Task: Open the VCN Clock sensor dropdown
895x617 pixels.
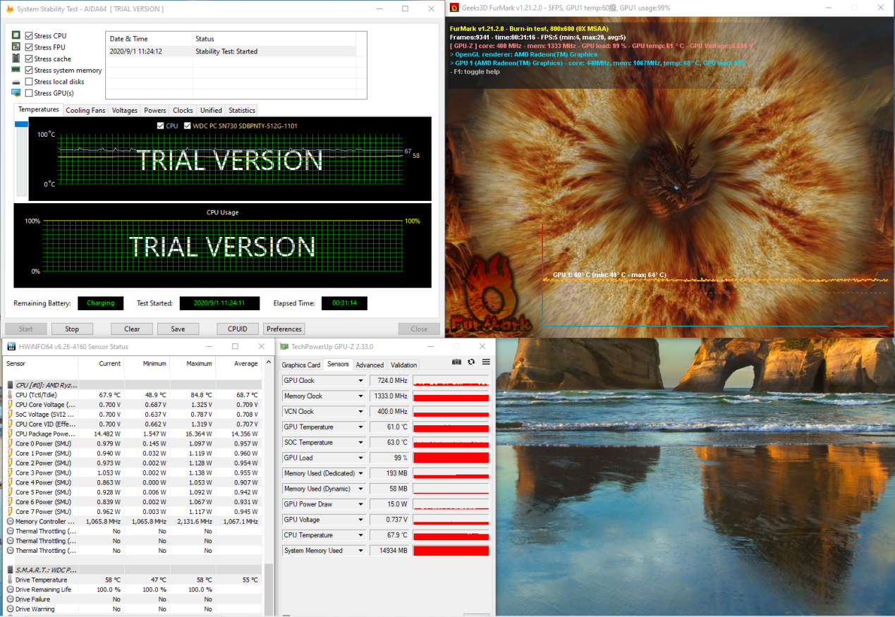Action: point(360,412)
